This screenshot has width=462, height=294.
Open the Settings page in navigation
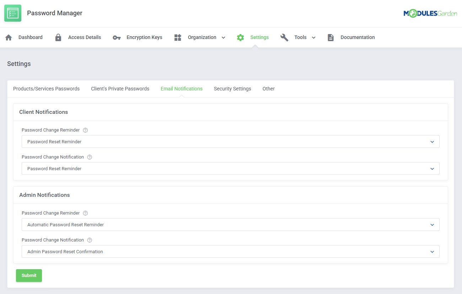[x=259, y=37]
